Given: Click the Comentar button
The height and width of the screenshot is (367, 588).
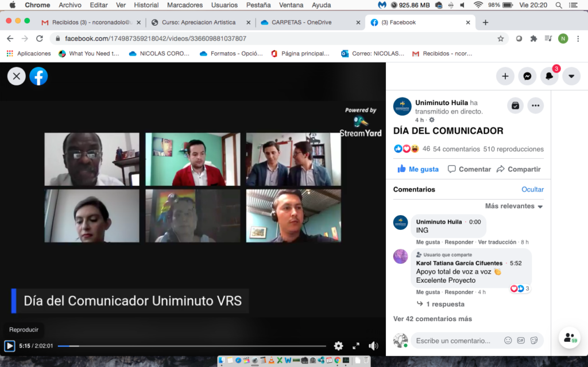Looking at the screenshot, I should 469,169.
